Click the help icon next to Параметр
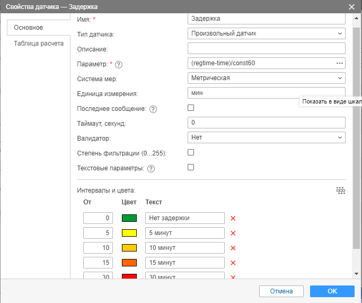The height and width of the screenshot is (303, 362). [119, 65]
